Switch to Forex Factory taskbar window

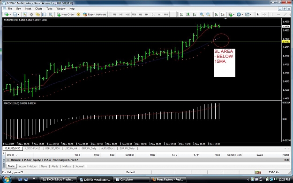[x=168, y=179]
